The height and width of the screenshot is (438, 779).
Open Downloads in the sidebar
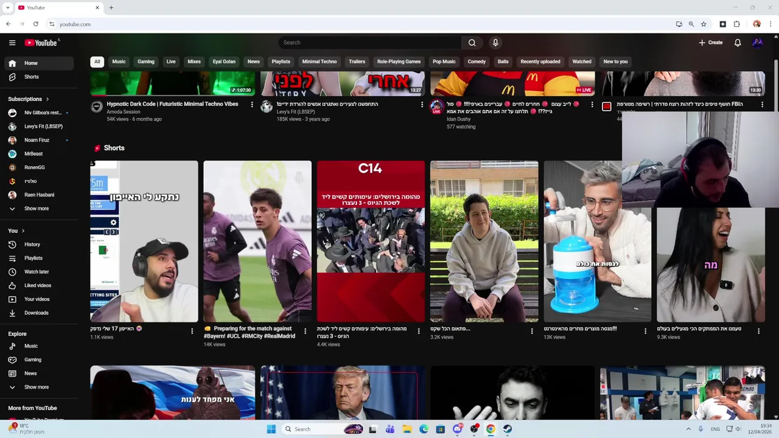(39, 313)
